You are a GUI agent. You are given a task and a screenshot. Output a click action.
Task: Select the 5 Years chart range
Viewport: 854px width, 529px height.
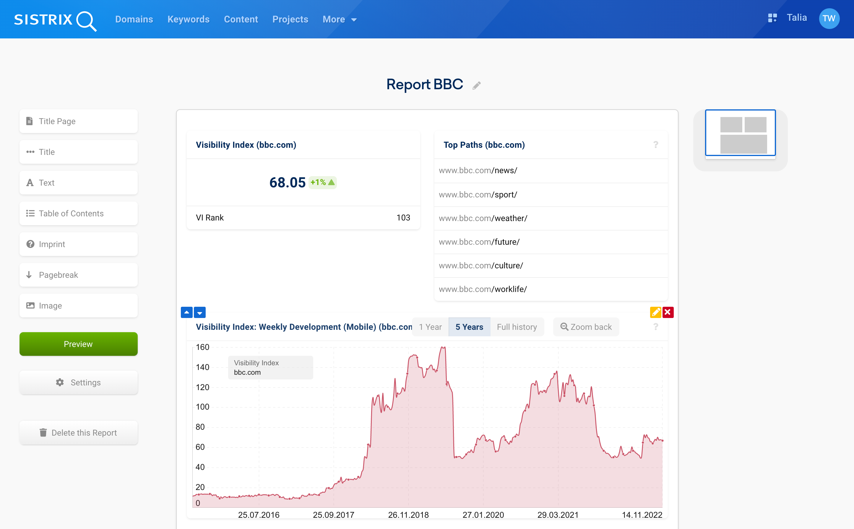[x=469, y=327]
